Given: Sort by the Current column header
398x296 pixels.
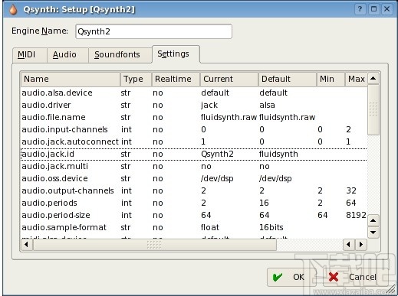Looking at the screenshot, I should (x=229, y=79).
